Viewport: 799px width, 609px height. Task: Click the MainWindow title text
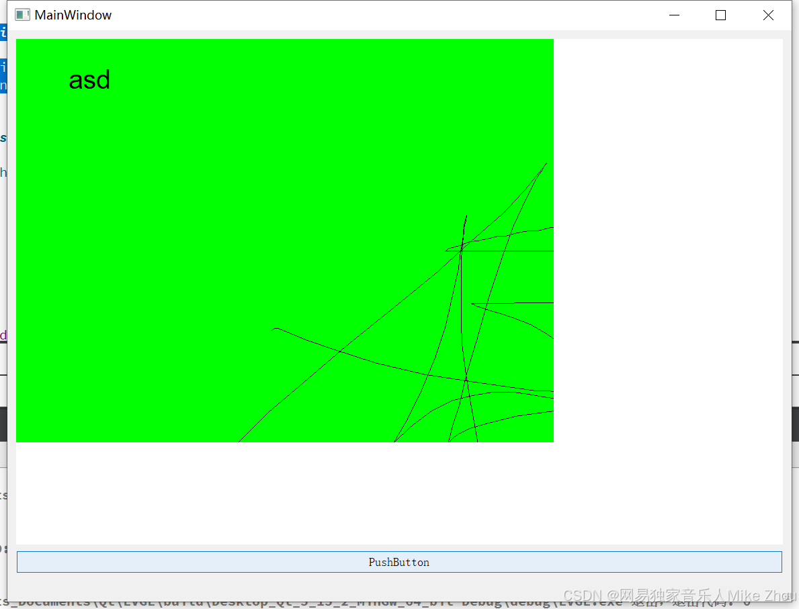pyautogui.click(x=74, y=14)
